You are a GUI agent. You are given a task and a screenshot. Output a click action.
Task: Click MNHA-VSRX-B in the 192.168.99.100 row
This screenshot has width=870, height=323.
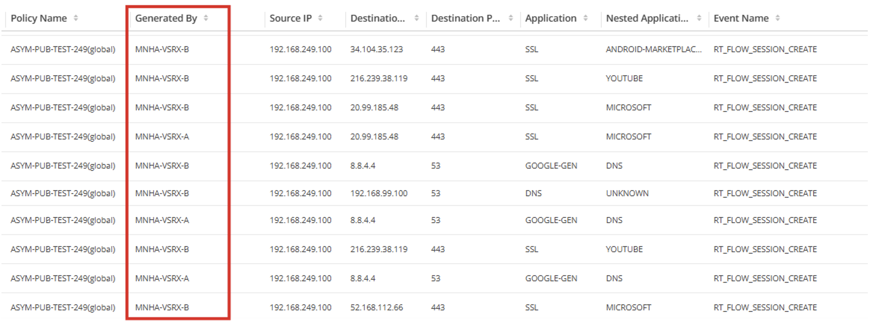[x=162, y=193]
